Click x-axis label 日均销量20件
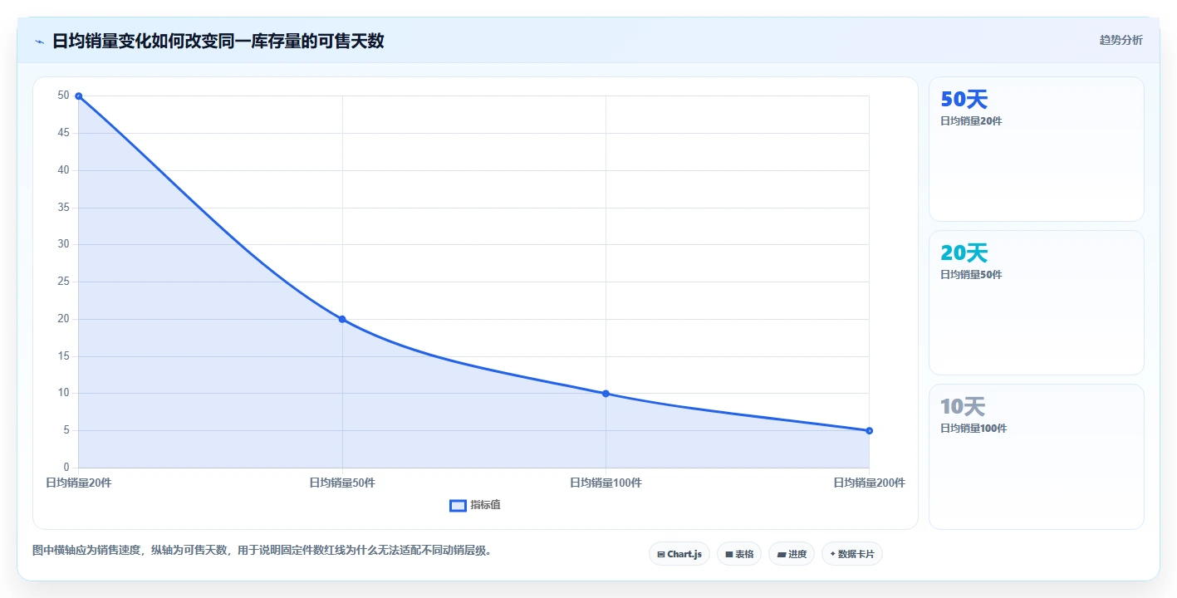This screenshot has height=598, width=1177. pos(79,483)
